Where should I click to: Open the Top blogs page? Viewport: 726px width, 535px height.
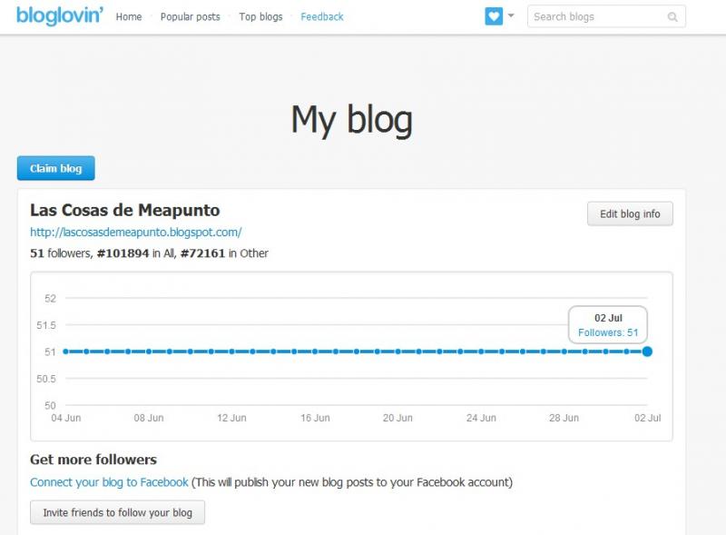(x=260, y=16)
